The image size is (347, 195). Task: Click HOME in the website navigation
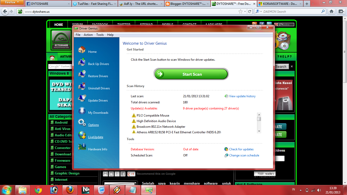(59, 25)
